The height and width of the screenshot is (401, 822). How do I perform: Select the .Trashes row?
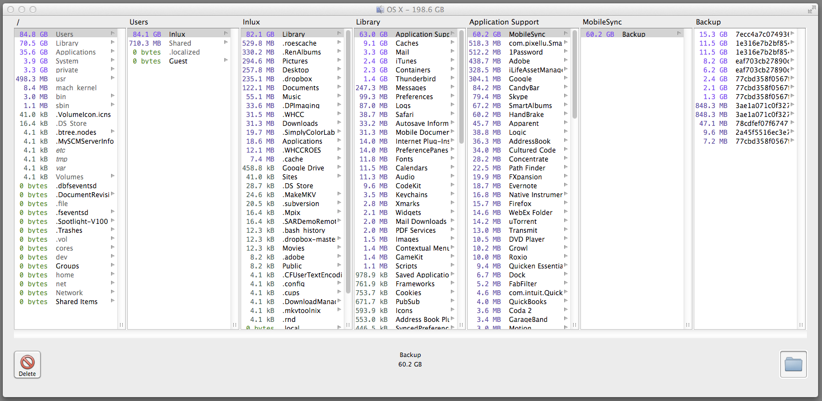66,230
